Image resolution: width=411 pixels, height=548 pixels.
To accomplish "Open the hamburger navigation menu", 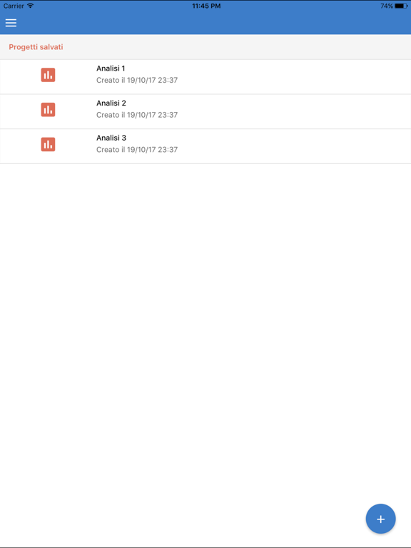I will click(11, 23).
